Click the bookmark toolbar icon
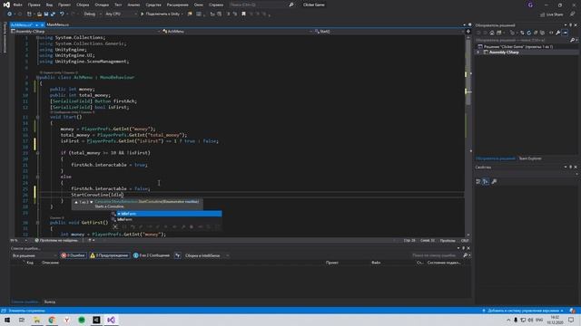The height and width of the screenshot is (326, 581). click(244, 14)
